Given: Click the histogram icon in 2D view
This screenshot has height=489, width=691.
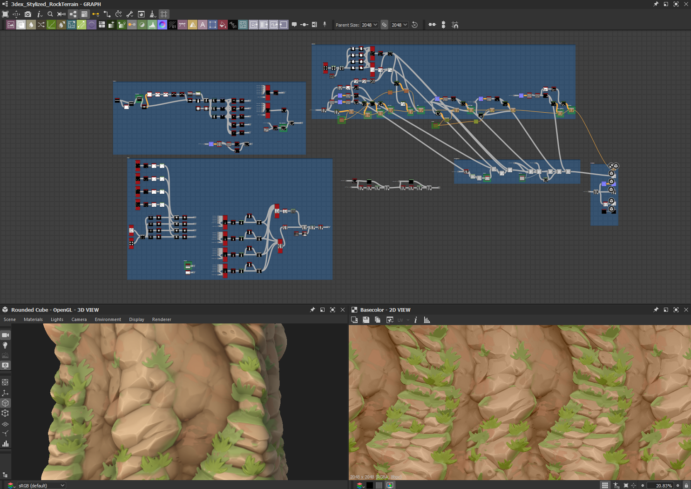Looking at the screenshot, I should [x=427, y=320].
